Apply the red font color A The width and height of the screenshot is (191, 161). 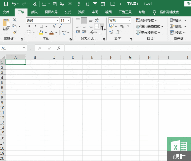tap(52, 33)
